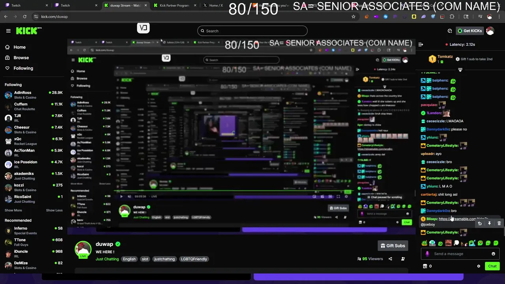
Task: Reply to Blloqs message with arrow icon
Action: (x=480, y=223)
